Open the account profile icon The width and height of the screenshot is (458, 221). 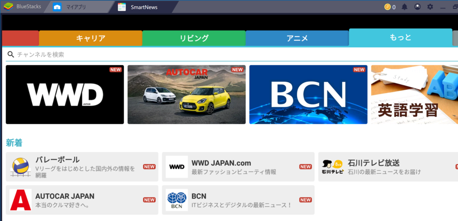pyautogui.click(x=418, y=7)
